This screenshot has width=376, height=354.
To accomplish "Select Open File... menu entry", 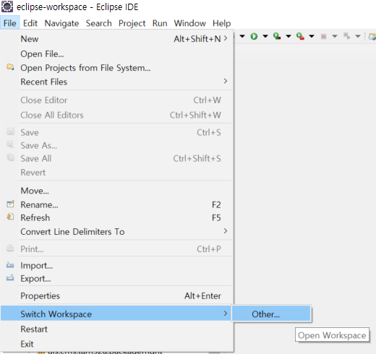I will pos(117,54).
